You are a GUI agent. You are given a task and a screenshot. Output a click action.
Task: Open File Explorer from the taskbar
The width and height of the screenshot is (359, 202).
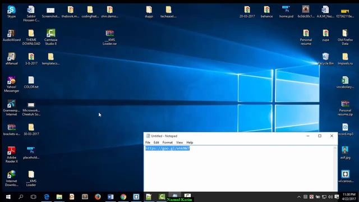point(59,197)
